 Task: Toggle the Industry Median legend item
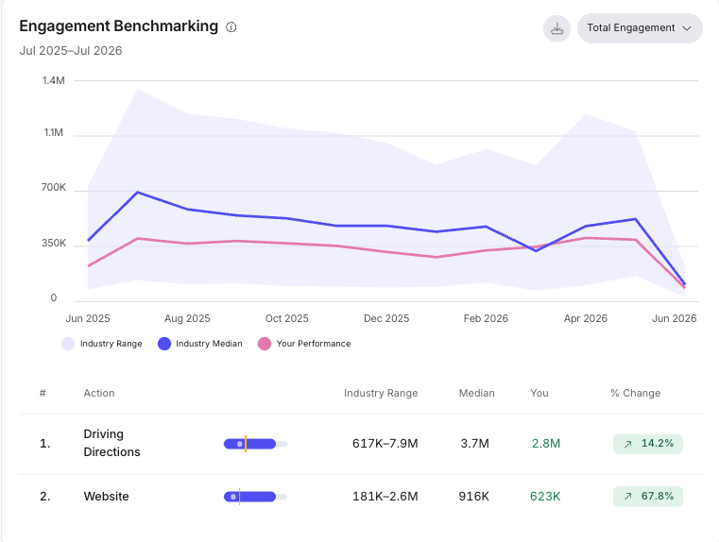click(x=200, y=344)
